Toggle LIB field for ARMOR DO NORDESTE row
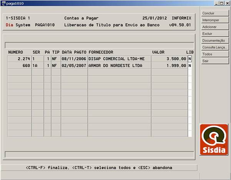This screenshot has height=180, width=231. [x=190, y=66]
